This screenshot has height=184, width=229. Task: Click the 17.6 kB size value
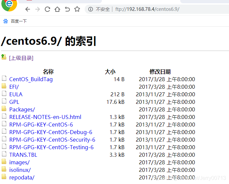pos(115,102)
